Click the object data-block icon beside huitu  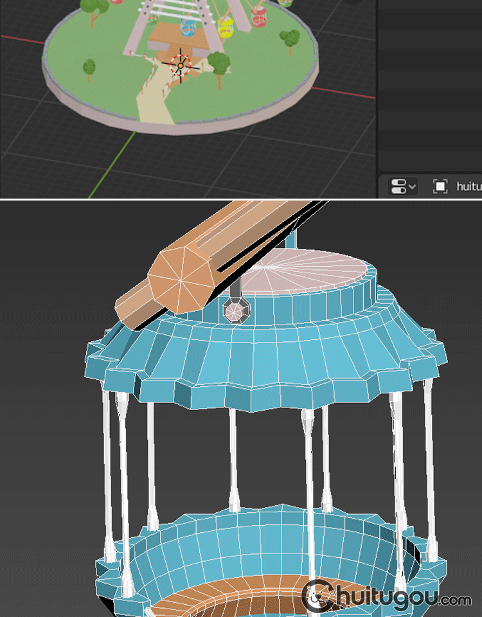coord(440,186)
